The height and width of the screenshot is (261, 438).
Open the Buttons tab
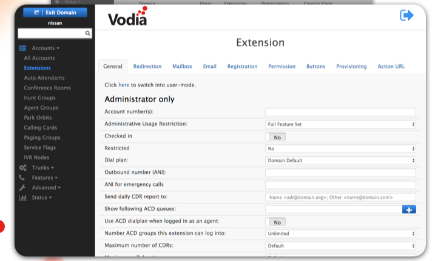click(315, 67)
